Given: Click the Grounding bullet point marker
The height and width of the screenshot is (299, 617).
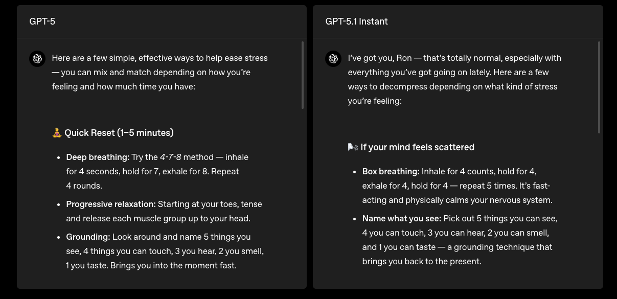Looking at the screenshot, I should pyautogui.click(x=59, y=237).
